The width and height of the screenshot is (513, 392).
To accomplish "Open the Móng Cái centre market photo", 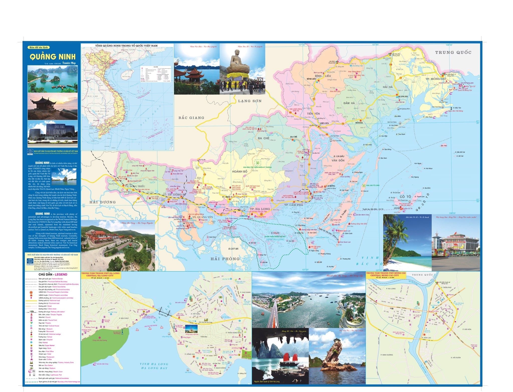I will (456, 243).
